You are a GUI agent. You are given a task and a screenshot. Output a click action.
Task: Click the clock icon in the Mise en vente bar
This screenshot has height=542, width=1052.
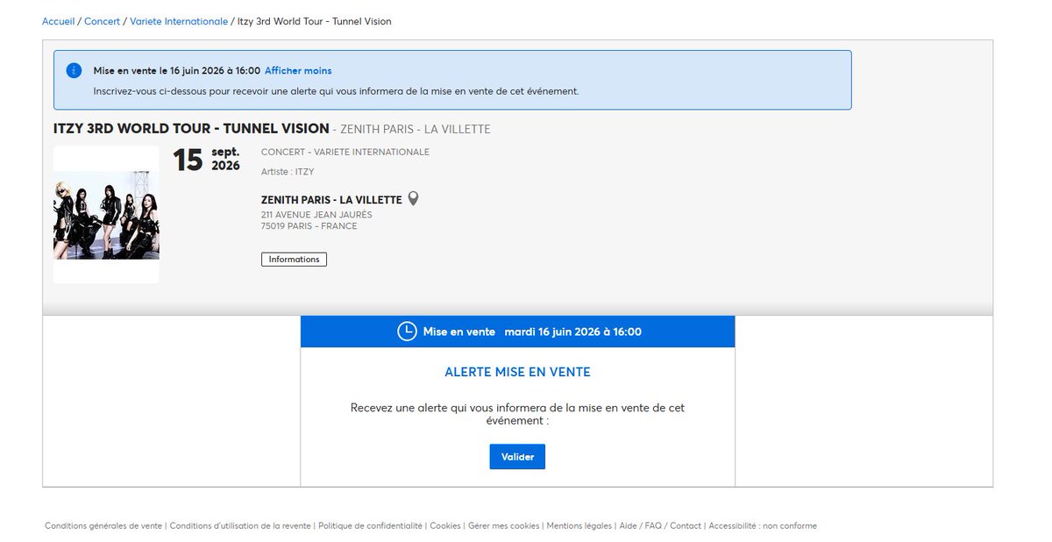[407, 332]
